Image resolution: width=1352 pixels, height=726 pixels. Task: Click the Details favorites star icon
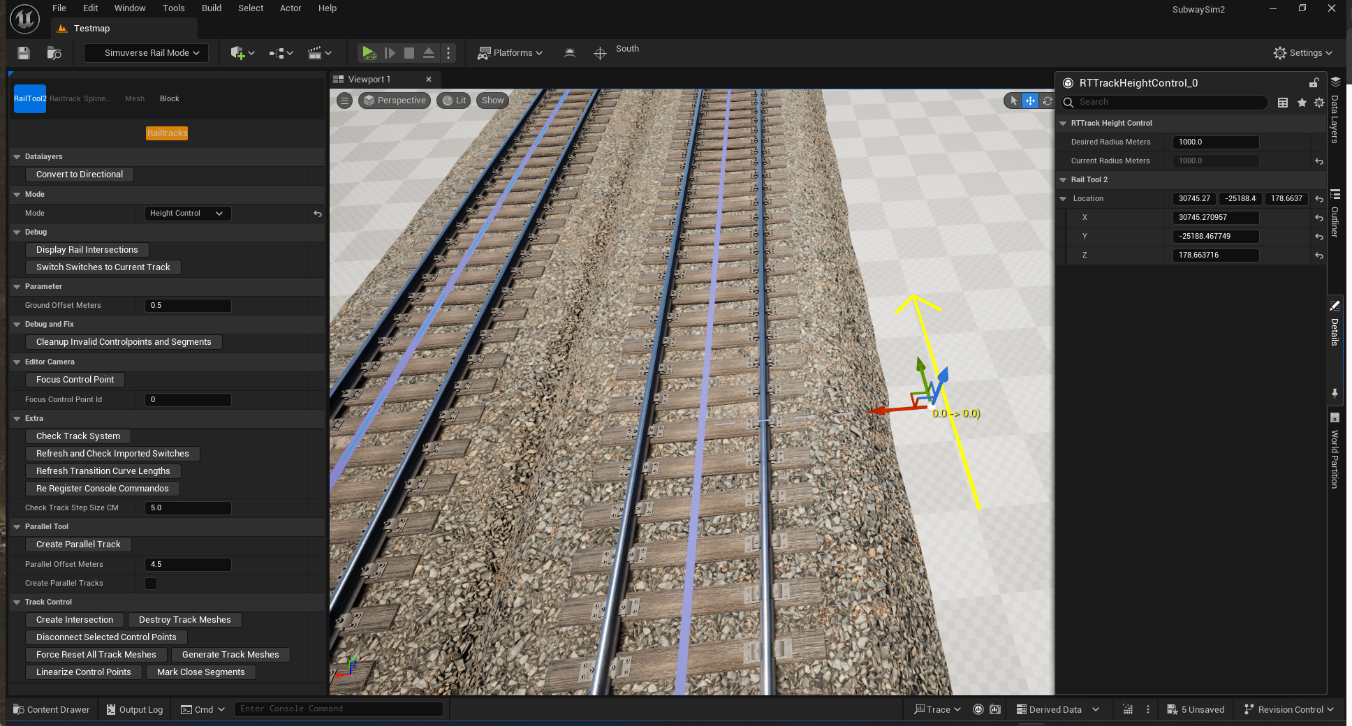tap(1302, 103)
